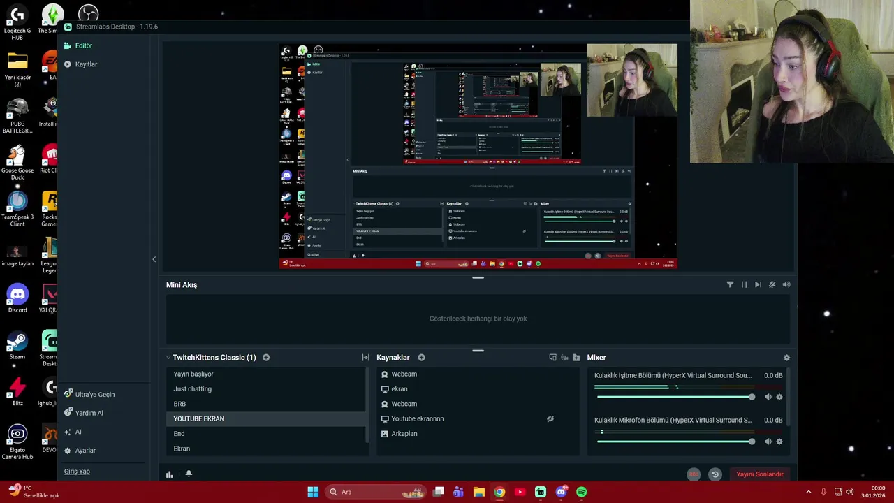
Task: Open Discord desktop shortcut
Action: (x=17, y=299)
